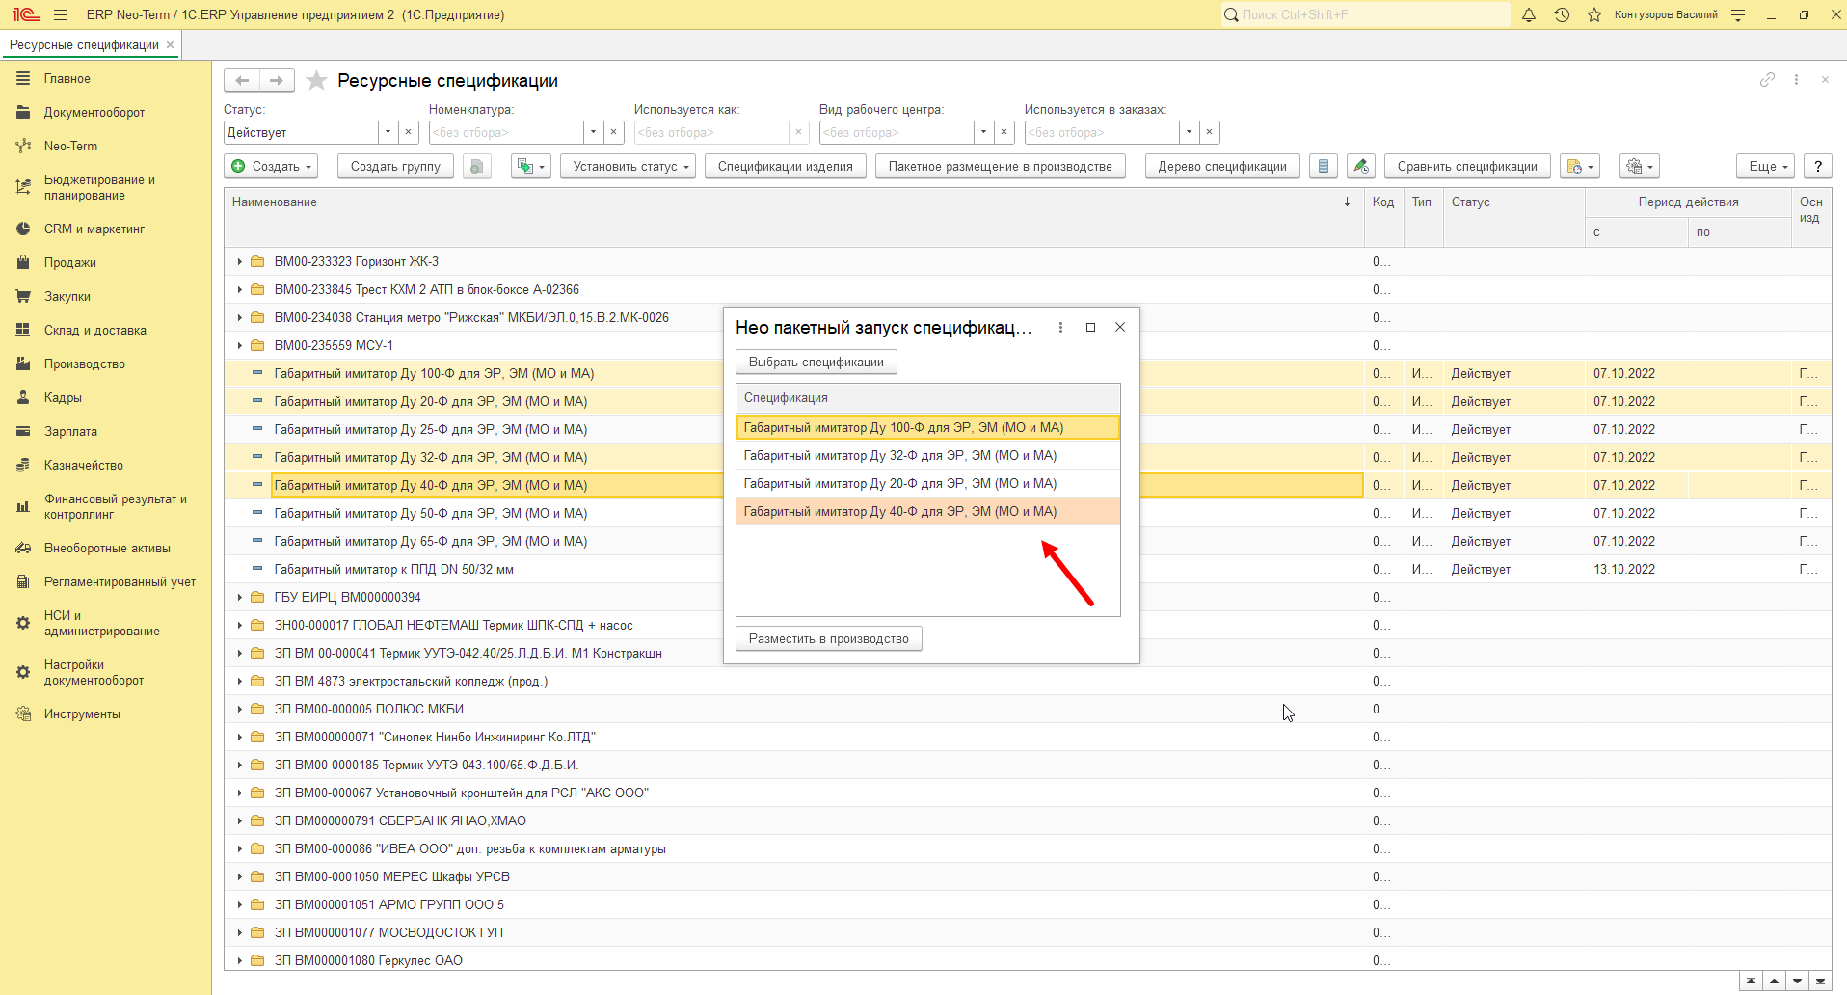Open Главное menu in sidebar

[x=67, y=78]
